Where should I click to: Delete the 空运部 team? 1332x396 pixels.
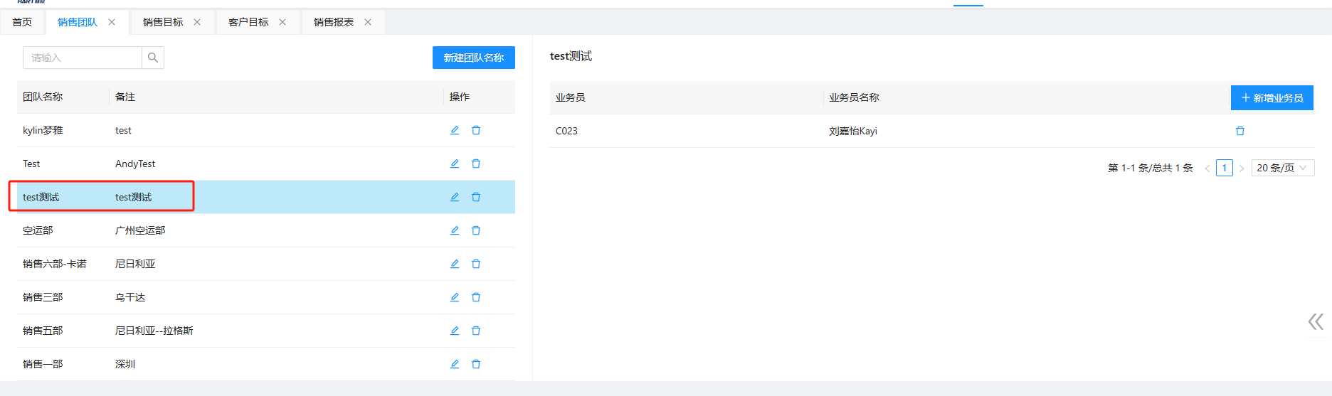pyautogui.click(x=476, y=230)
